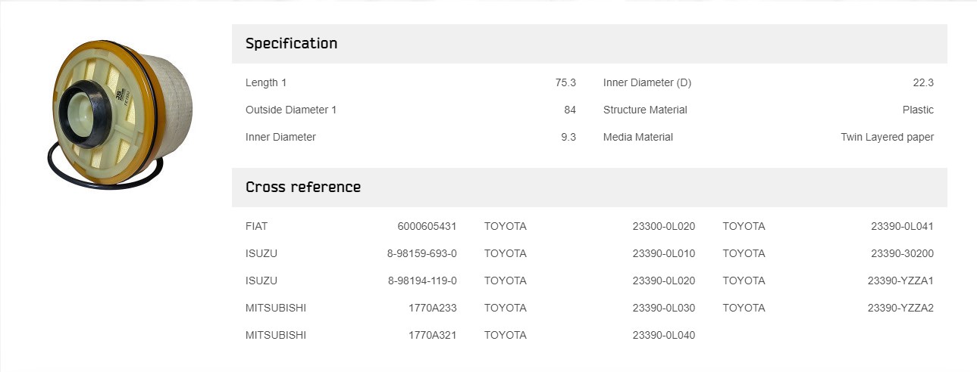This screenshot has height=372, width=977.
Task: Select FIAT part number 6000605431
Action: tap(427, 226)
